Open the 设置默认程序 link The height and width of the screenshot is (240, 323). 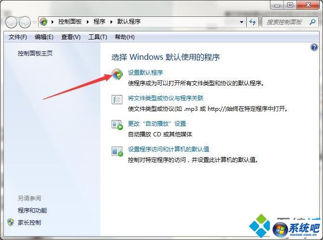click(x=145, y=73)
